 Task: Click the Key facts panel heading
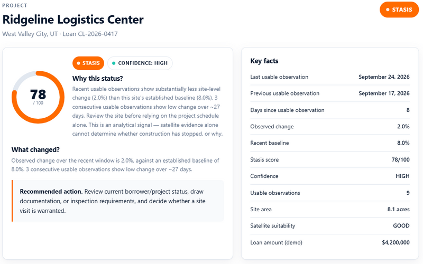[264, 61]
